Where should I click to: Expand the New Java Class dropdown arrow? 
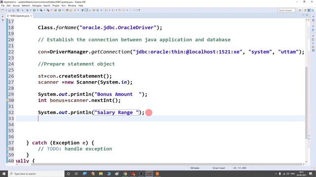click(x=63, y=10)
